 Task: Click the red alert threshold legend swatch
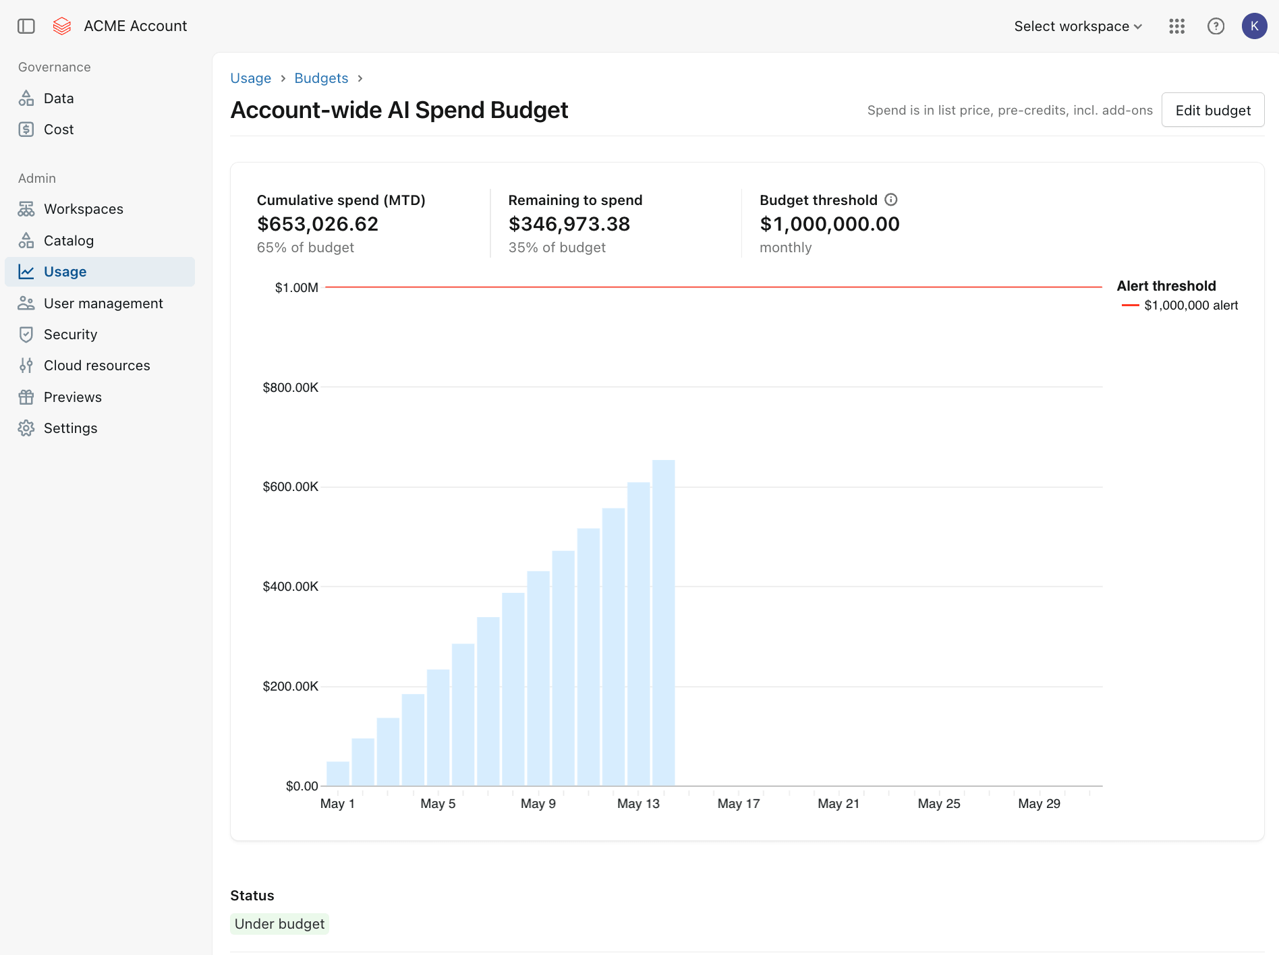pyautogui.click(x=1130, y=306)
